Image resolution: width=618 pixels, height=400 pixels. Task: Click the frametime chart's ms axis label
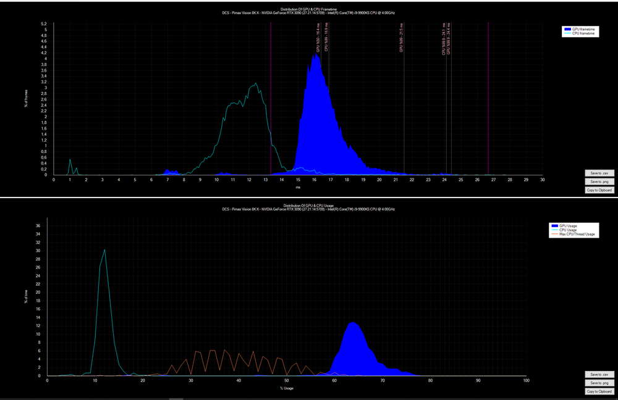click(x=298, y=188)
